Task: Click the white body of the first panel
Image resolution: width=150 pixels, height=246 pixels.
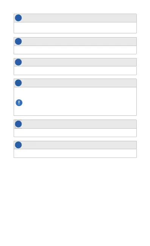Action: coord(75,28)
